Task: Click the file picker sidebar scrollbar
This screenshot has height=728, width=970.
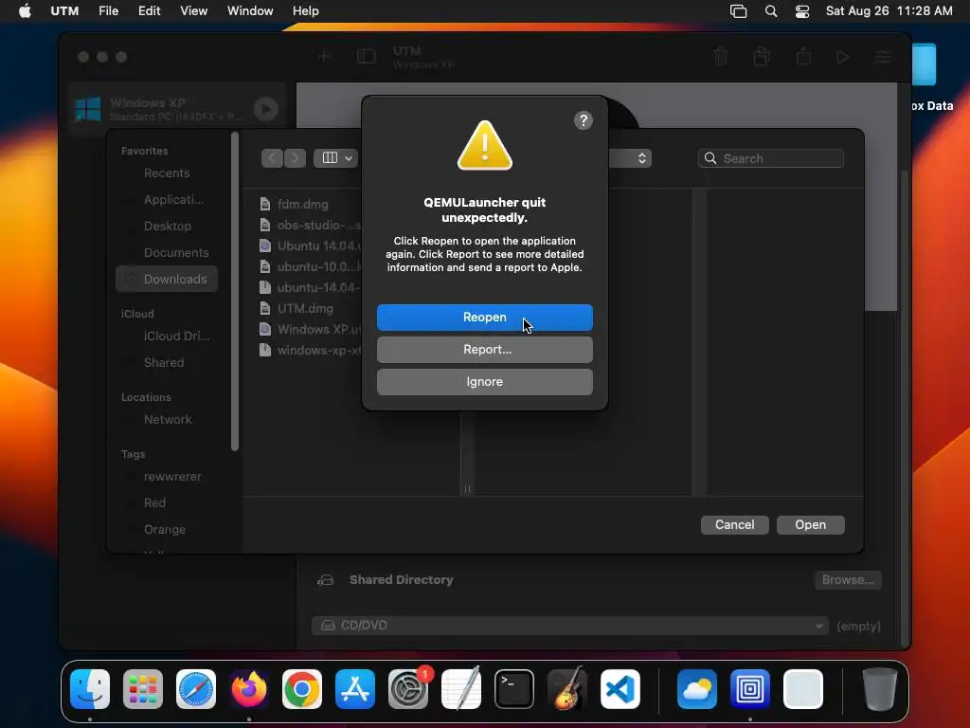Action: coord(235,291)
